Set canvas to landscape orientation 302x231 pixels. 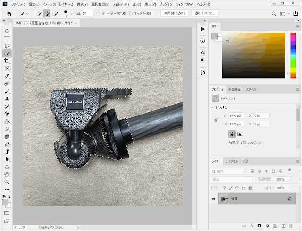(240, 134)
